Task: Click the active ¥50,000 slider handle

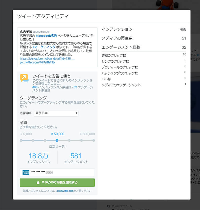Action: pos(57,141)
